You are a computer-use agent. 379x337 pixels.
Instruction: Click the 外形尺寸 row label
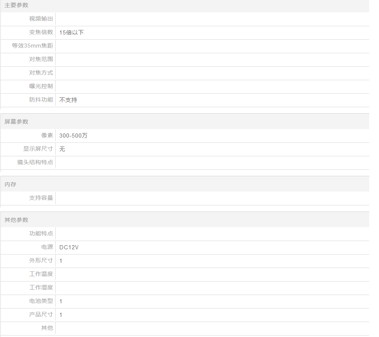(x=41, y=261)
